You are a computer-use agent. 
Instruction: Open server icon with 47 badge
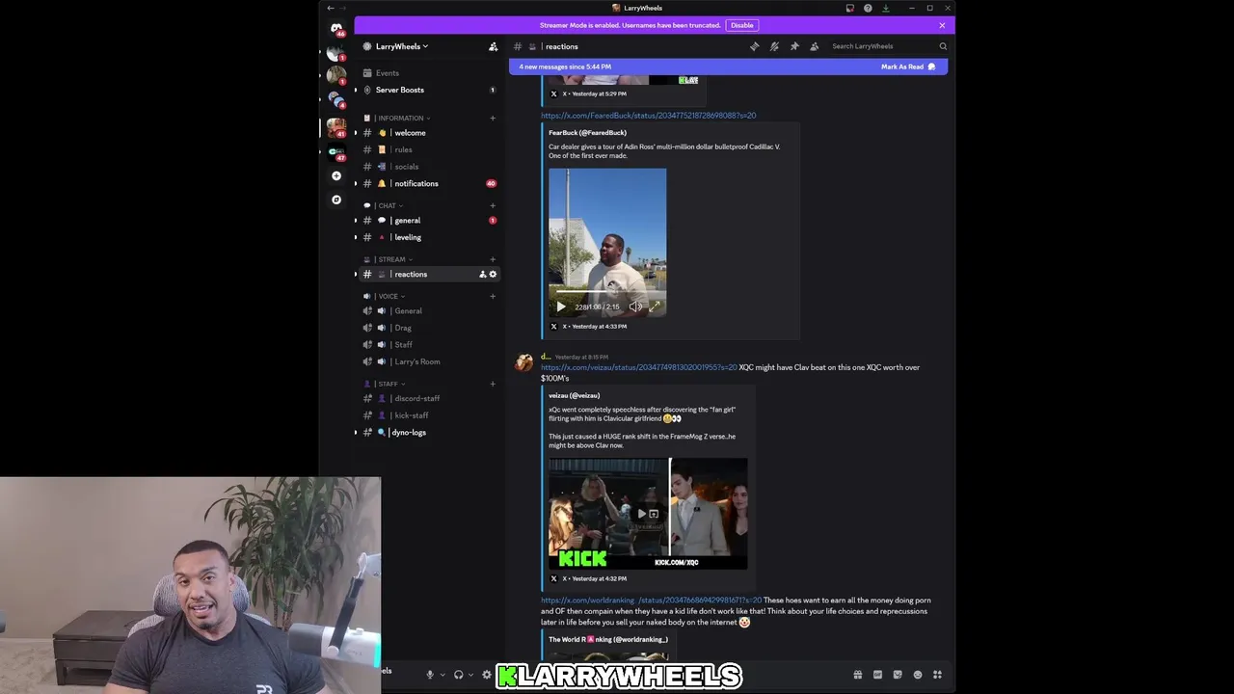pos(336,151)
